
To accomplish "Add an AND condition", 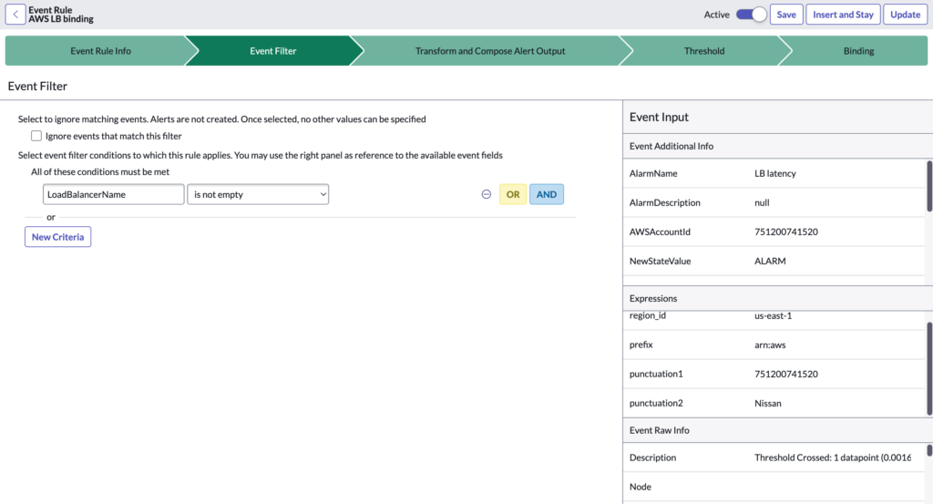I will (x=547, y=194).
